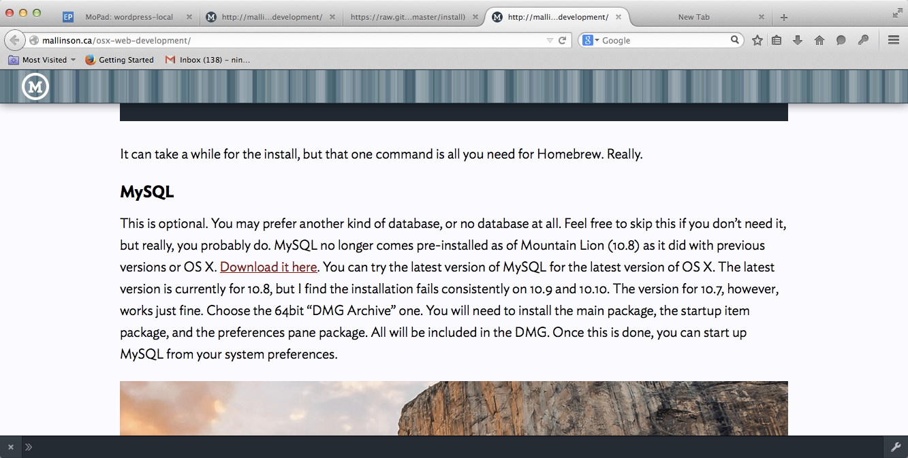Click the Yosemite cliff image
Viewport: 908px width, 458px height.
tap(454, 408)
